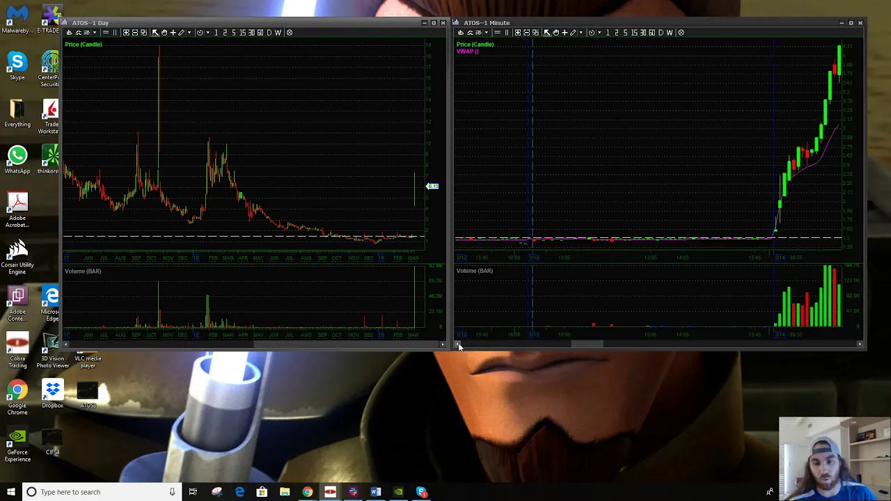The height and width of the screenshot is (501, 891).
Task: Open the Windows Start menu
Action: coord(10,492)
